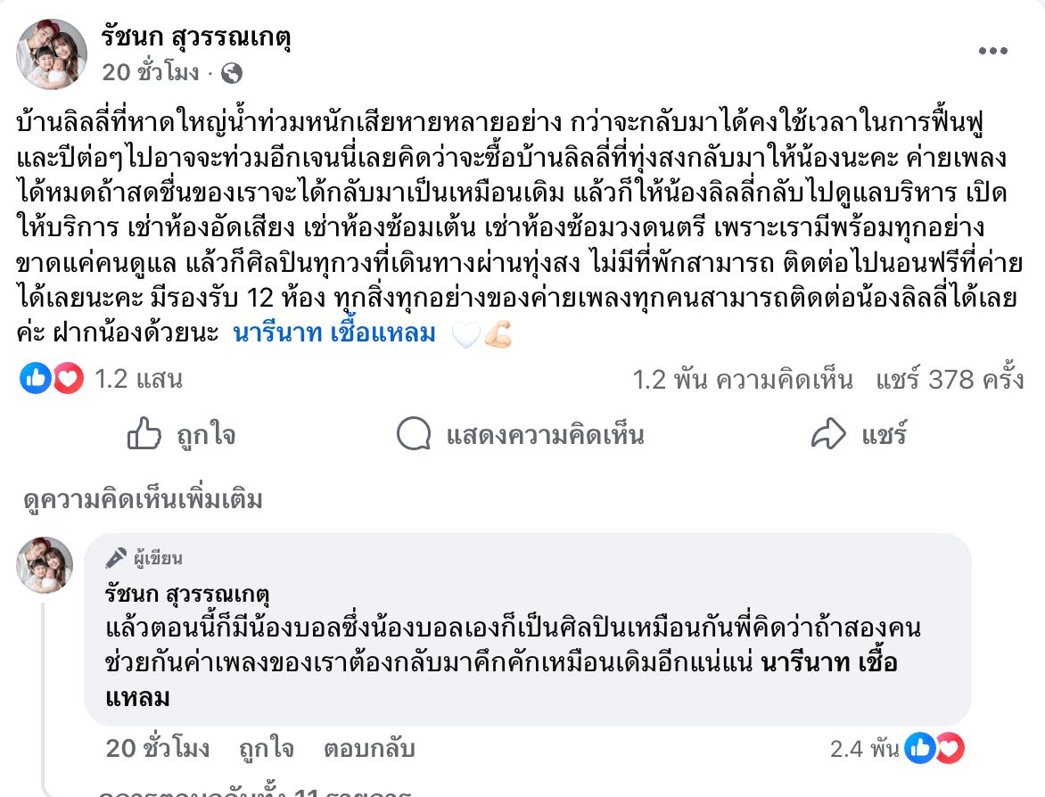Open the three-dots post options menu
The image size is (1045, 797).
click(x=992, y=51)
